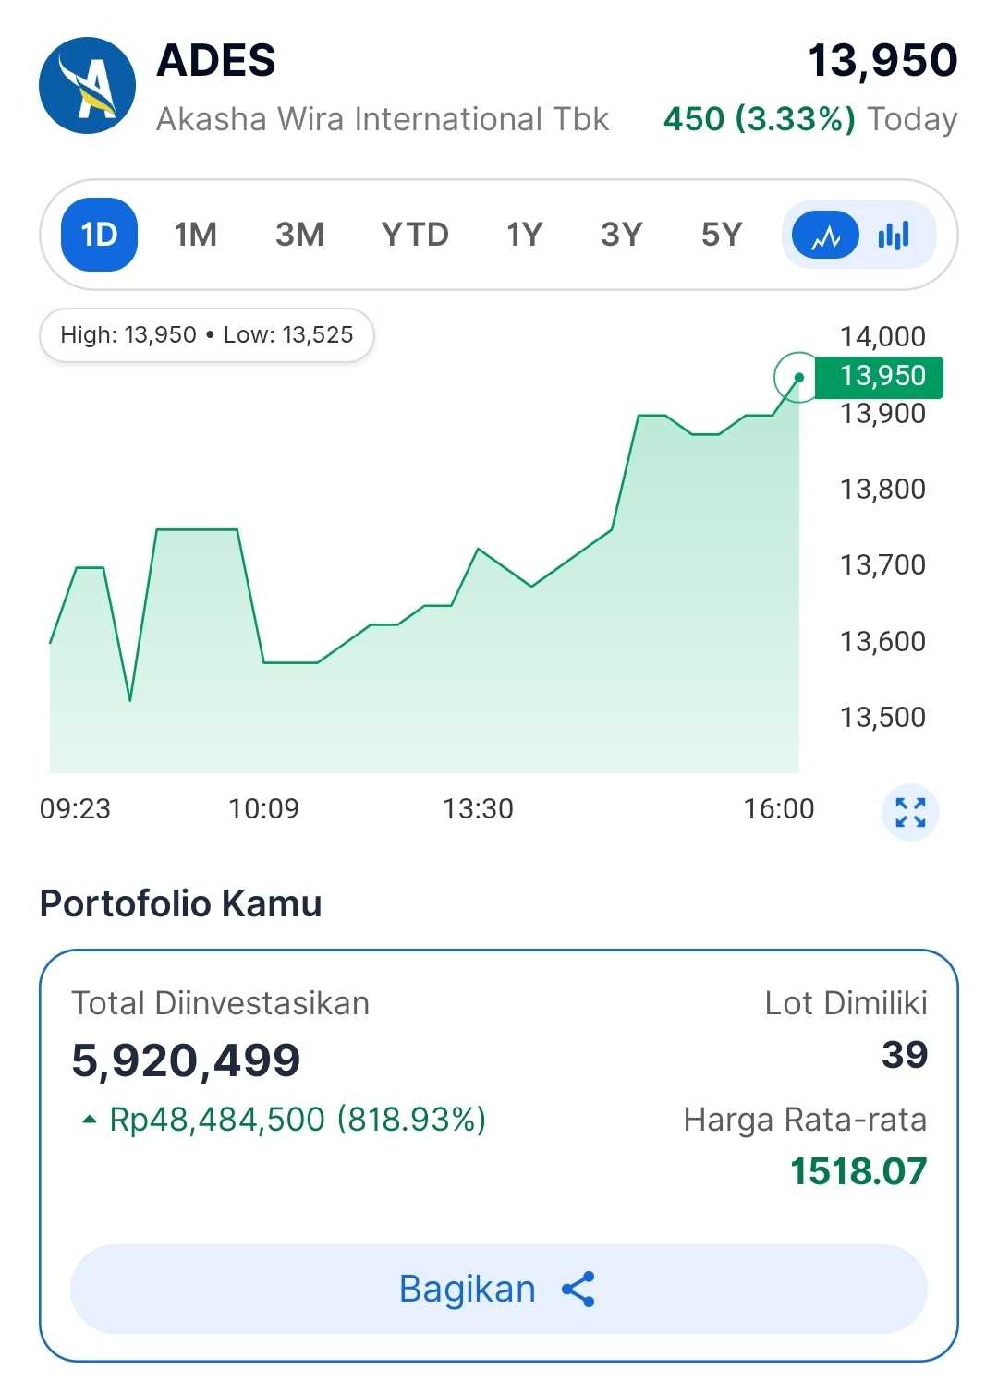
Task: Tap the ADES ticker title
Action: [x=216, y=61]
